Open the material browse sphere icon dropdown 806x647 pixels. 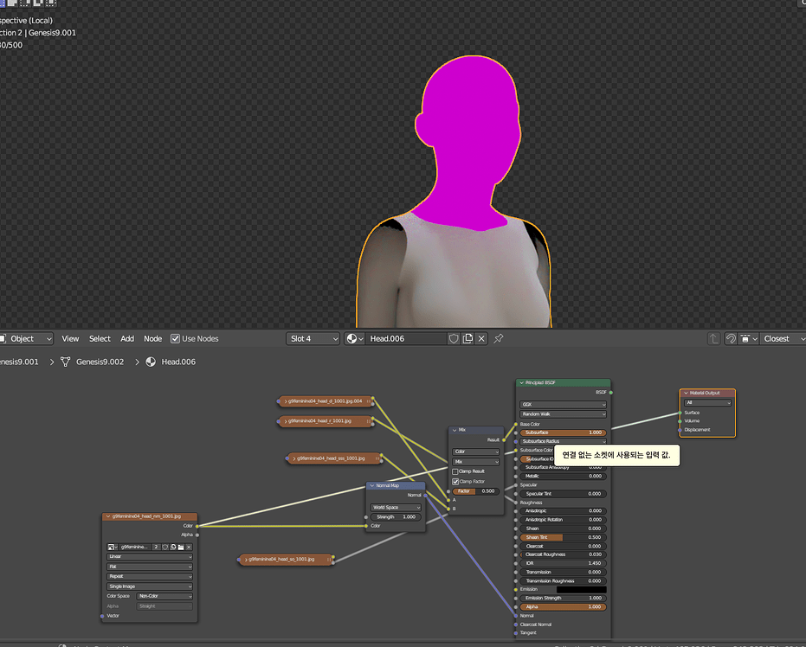tap(355, 339)
